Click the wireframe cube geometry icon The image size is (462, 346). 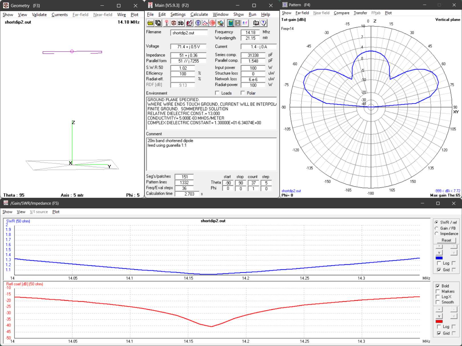coord(173,23)
